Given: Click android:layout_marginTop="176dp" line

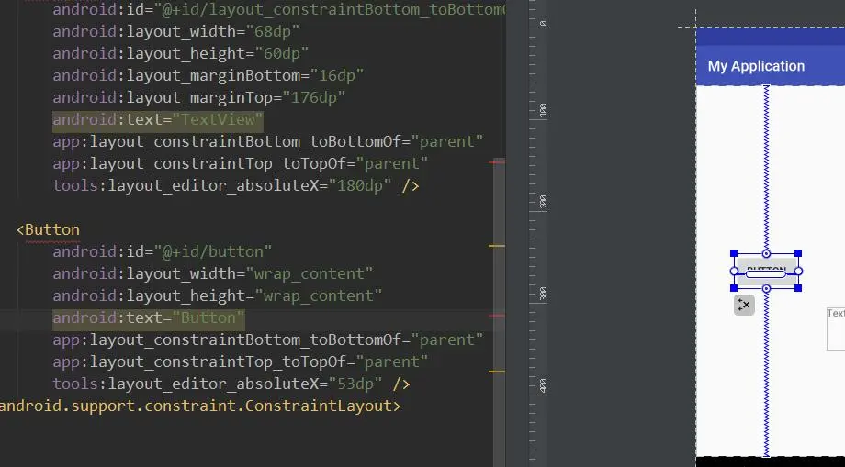Looking at the screenshot, I should point(199,98).
